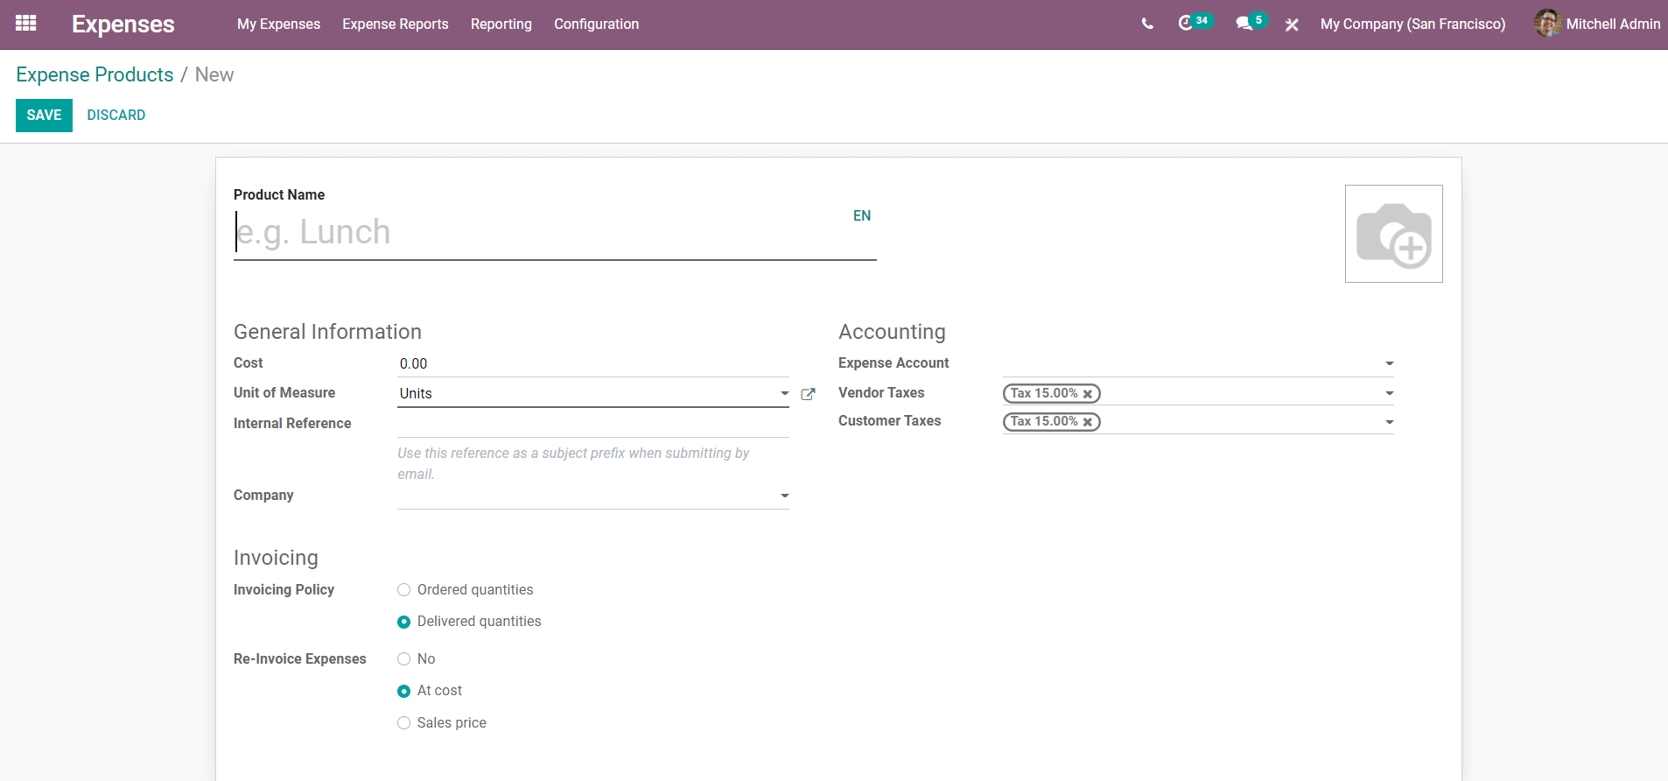Upload a product image via camera icon
The height and width of the screenshot is (781, 1668).
(x=1393, y=234)
